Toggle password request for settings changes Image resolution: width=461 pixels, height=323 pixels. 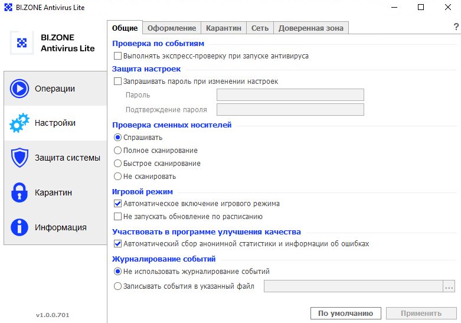(x=117, y=81)
